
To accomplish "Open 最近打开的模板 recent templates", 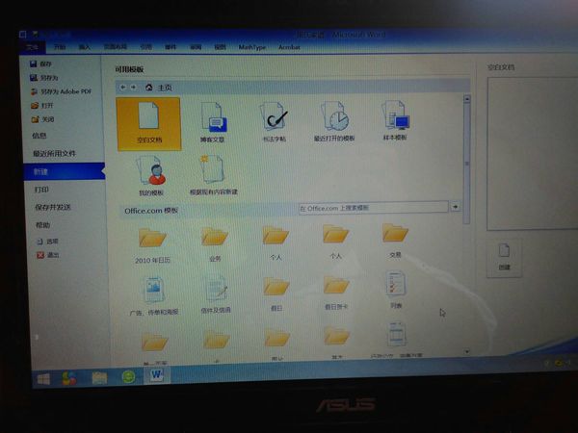I will (x=334, y=121).
